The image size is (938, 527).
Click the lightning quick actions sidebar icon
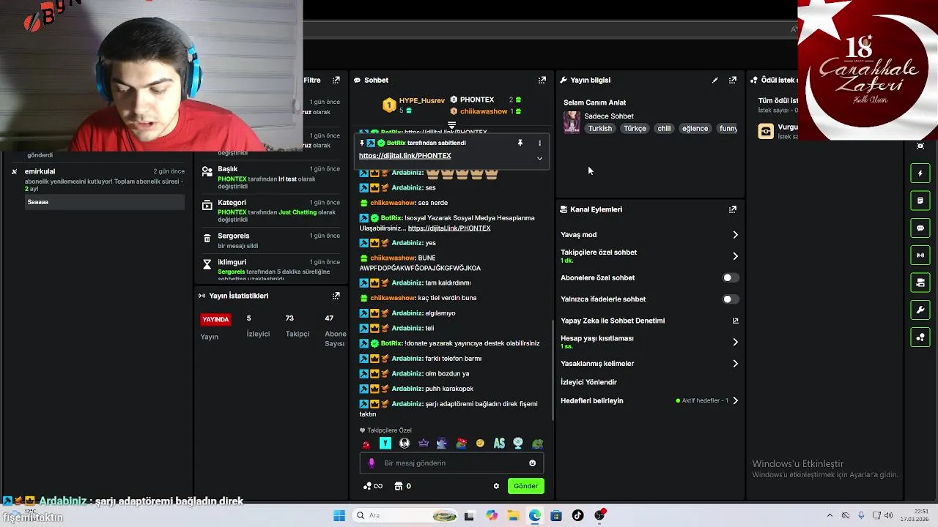click(920, 173)
